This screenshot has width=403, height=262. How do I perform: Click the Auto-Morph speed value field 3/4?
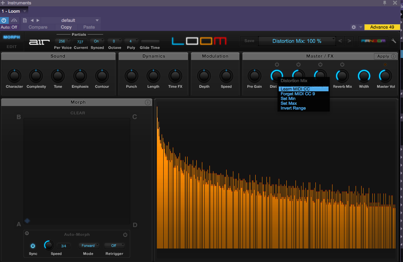(x=63, y=246)
